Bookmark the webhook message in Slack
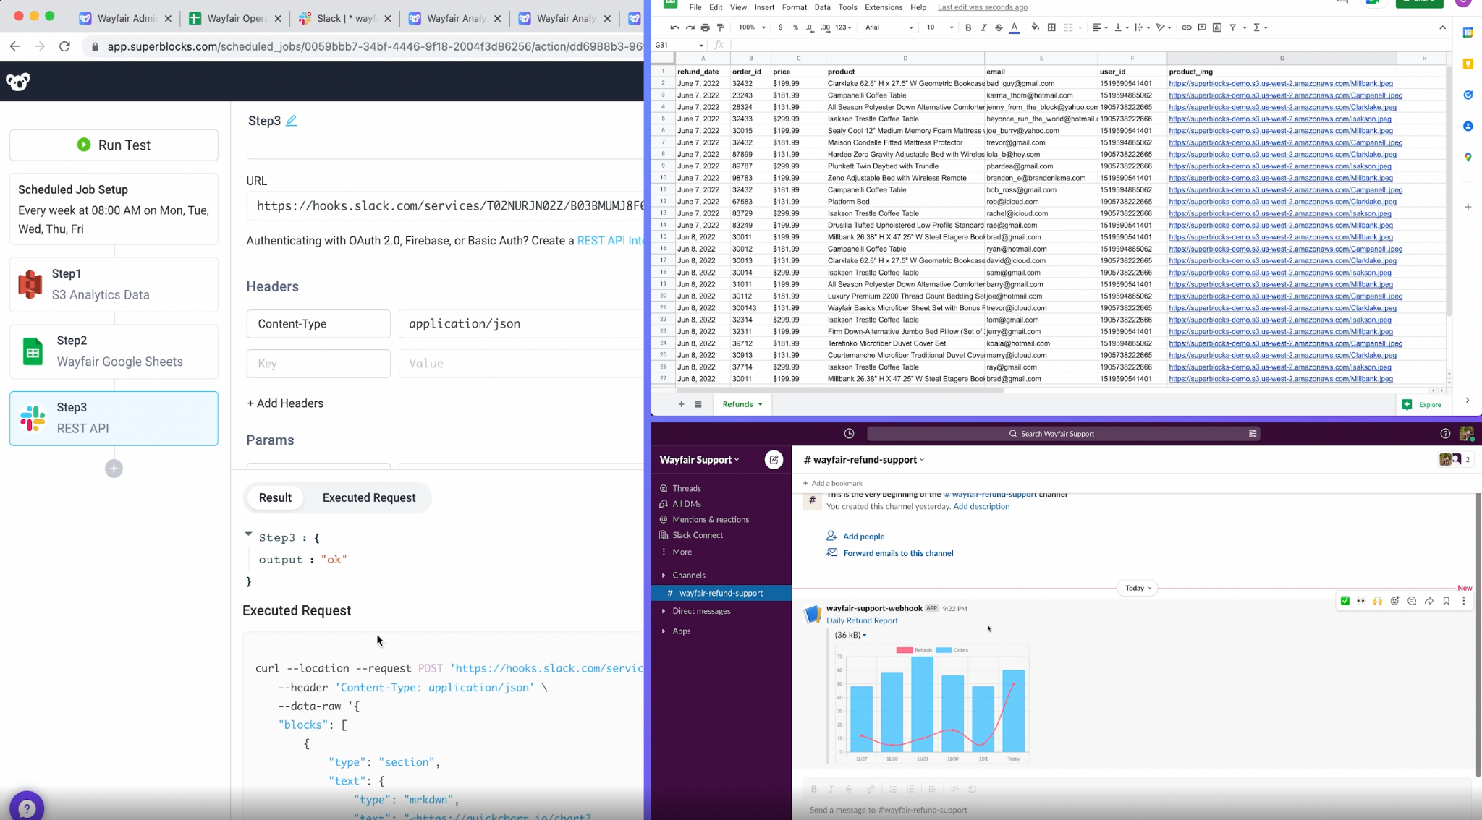Screen dimensions: 1482x820 click(x=1446, y=601)
